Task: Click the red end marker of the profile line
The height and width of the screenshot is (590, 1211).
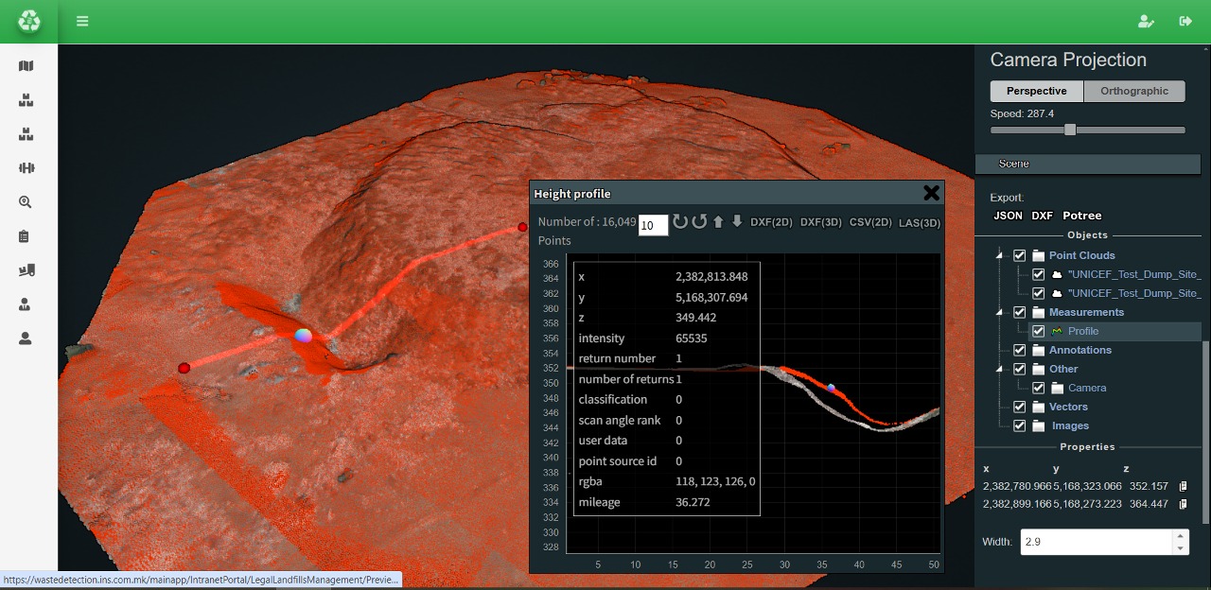Action: point(522,227)
